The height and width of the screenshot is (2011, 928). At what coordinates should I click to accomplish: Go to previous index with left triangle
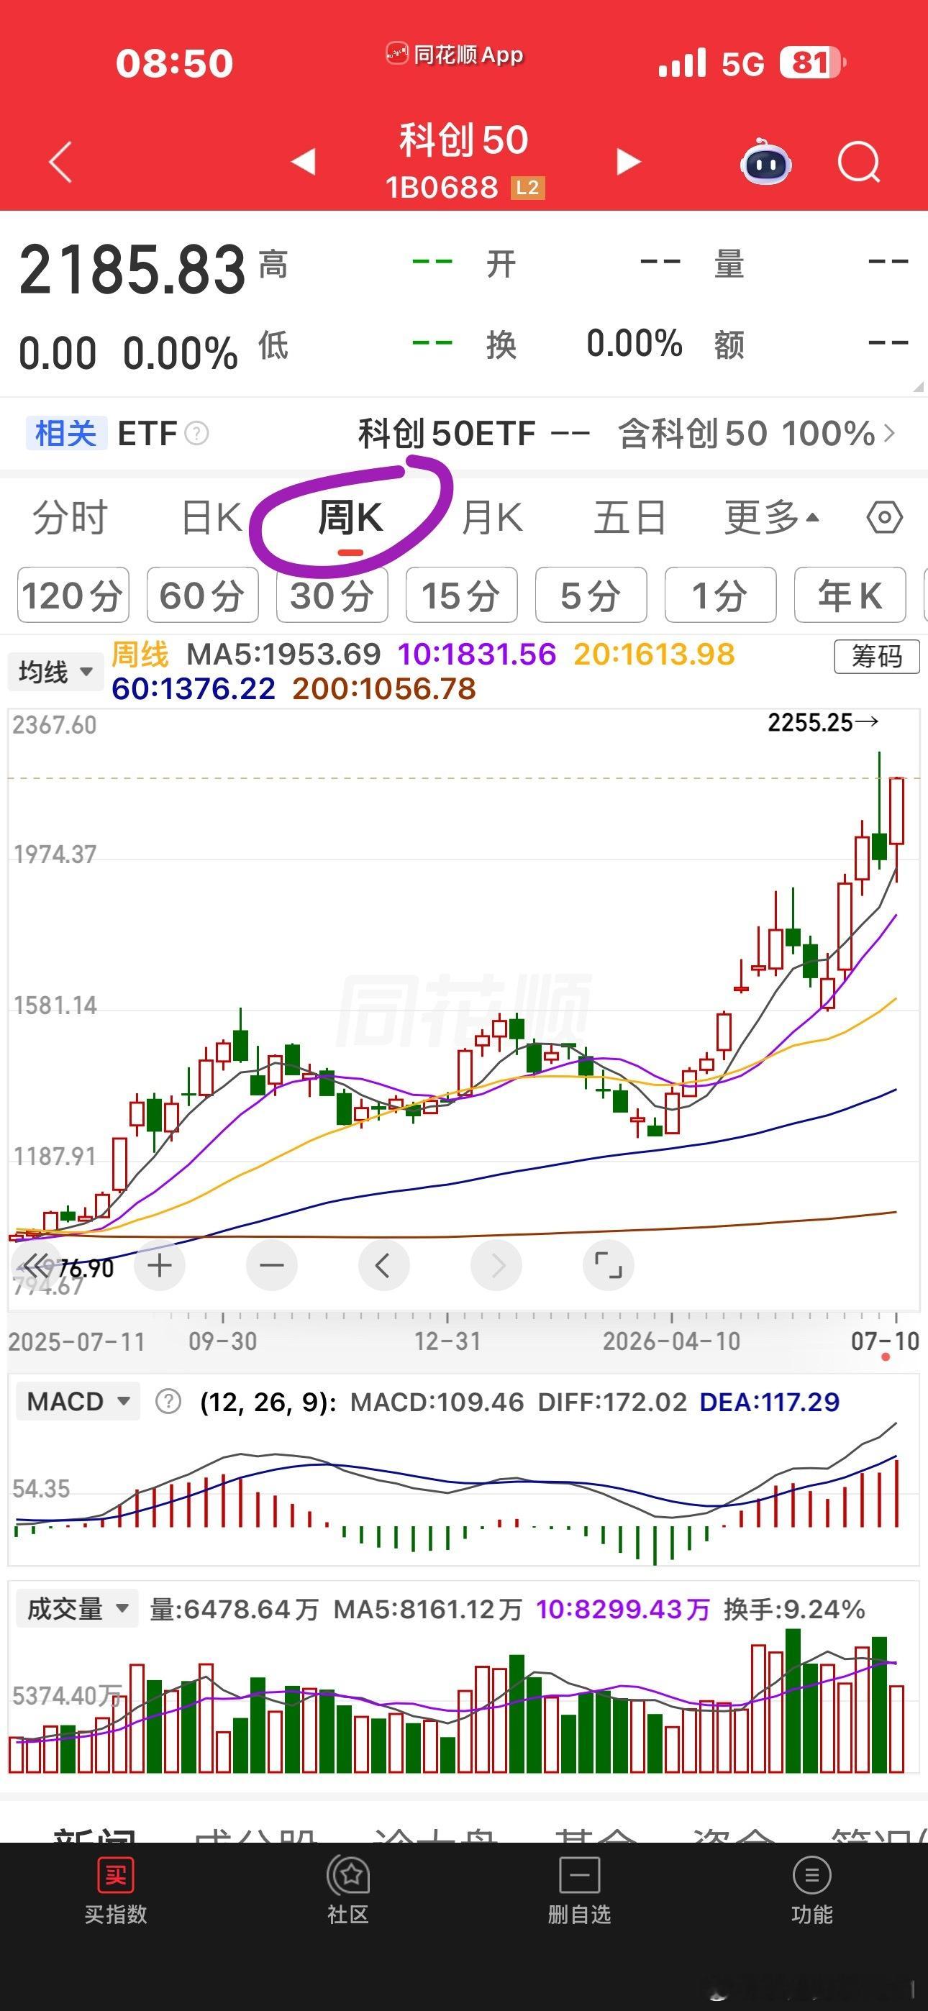click(303, 162)
